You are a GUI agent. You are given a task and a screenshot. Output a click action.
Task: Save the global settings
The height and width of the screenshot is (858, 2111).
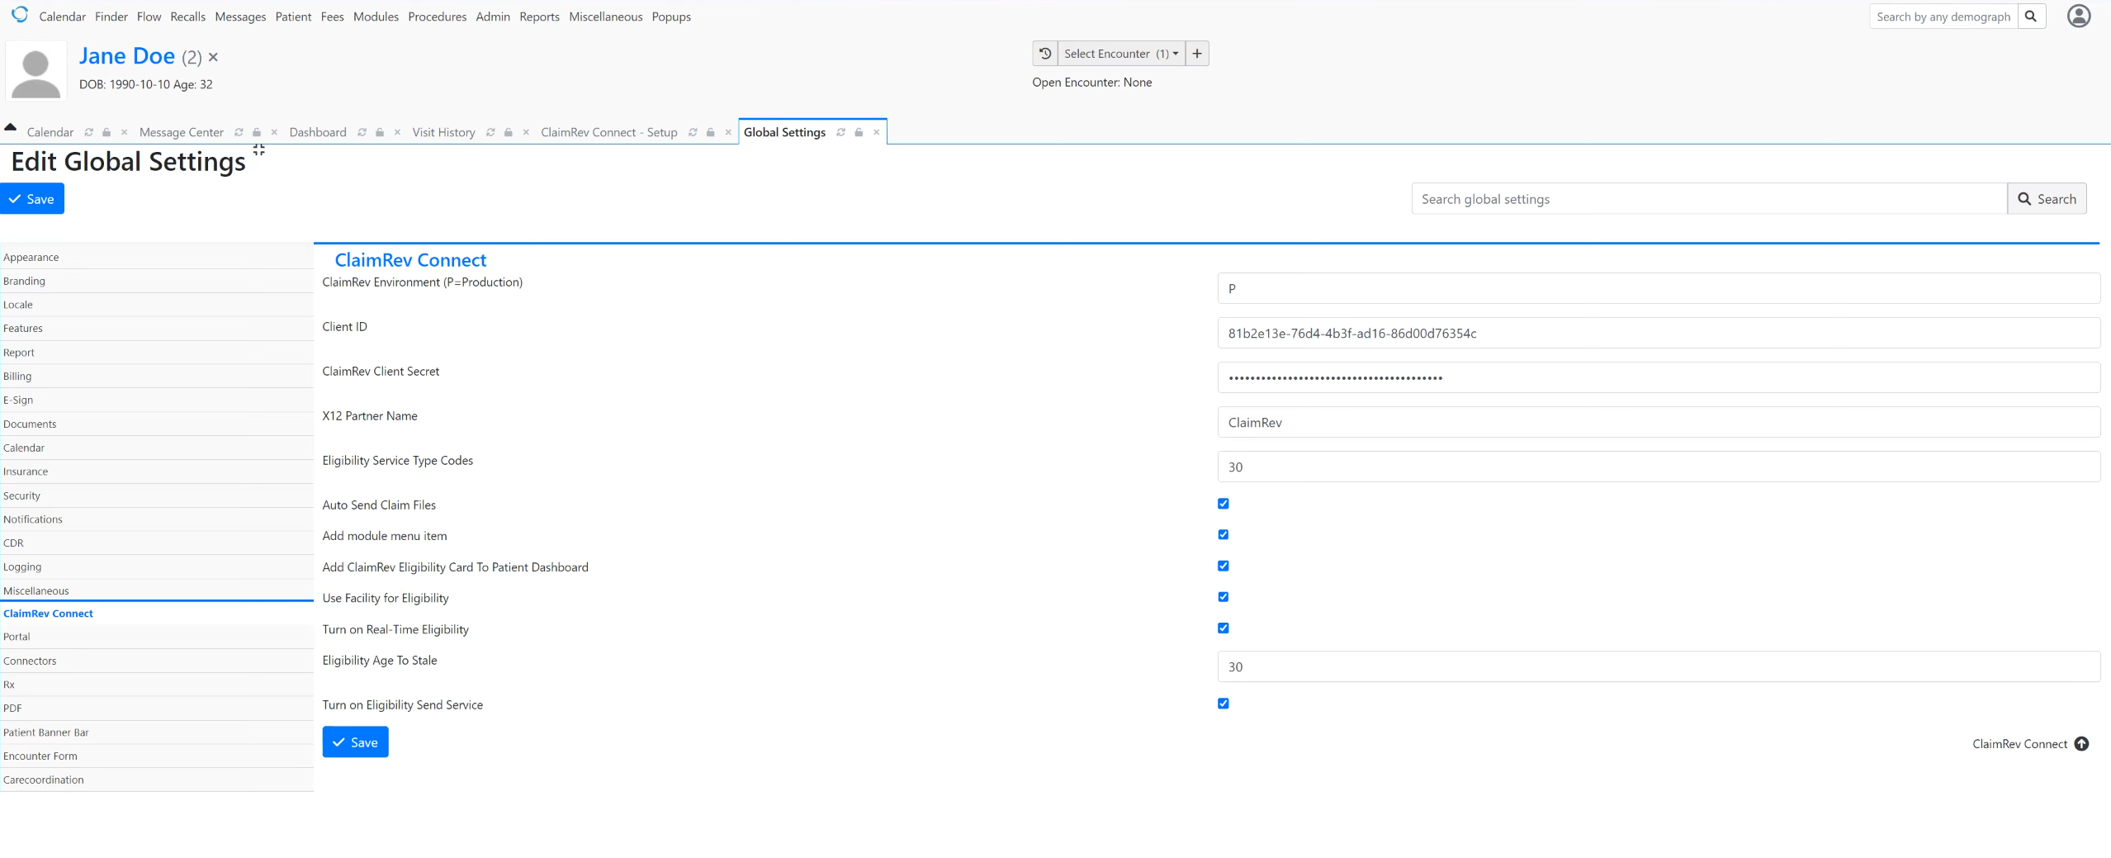coord(32,198)
